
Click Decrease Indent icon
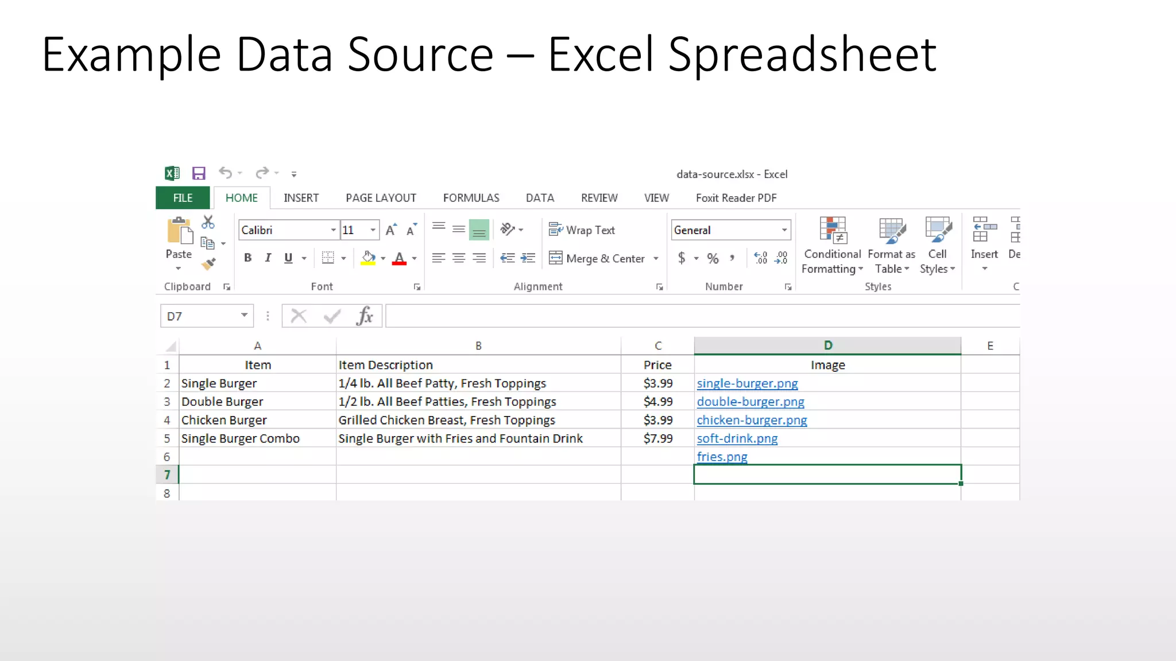click(x=508, y=258)
